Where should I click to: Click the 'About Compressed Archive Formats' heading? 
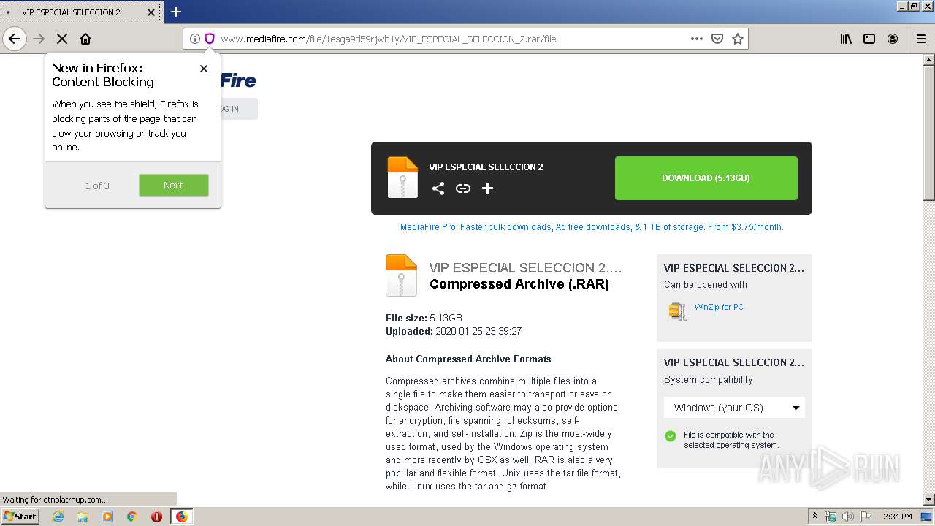[x=468, y=359]
